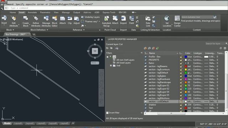Expand the Reference panel dropdown
The height and width of the screenshot is (128, 228).
[79, 30]
